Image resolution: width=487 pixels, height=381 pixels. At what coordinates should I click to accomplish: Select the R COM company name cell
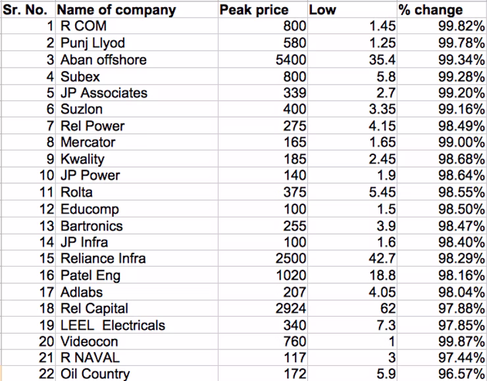coord(137,26)
